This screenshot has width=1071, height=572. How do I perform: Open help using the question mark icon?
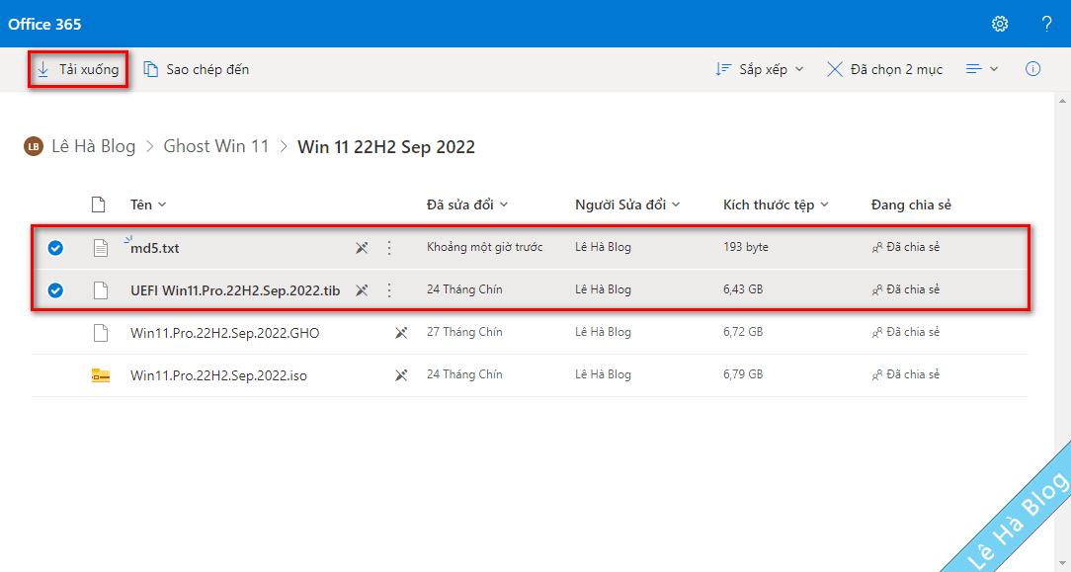pos(1046,24)
